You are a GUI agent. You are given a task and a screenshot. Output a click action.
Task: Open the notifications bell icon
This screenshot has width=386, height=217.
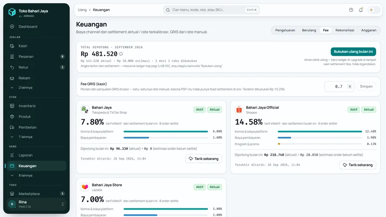coord(361,10)
